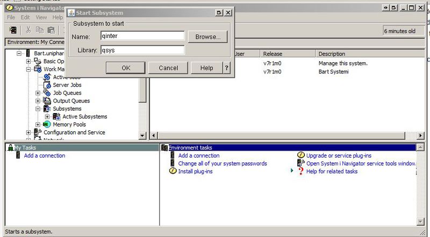Click the Output Queues printer icon
The height and width of the screenshot is (237, 430).
(47, 101)
